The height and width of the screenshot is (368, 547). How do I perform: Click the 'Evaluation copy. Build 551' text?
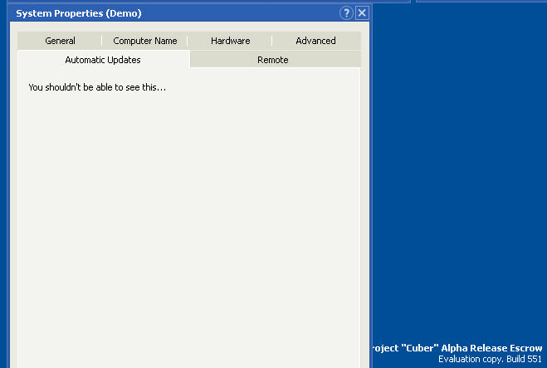tap(490, 359)
